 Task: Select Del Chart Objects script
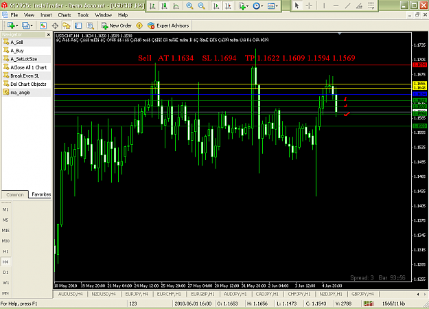click(x=27, y=84)
